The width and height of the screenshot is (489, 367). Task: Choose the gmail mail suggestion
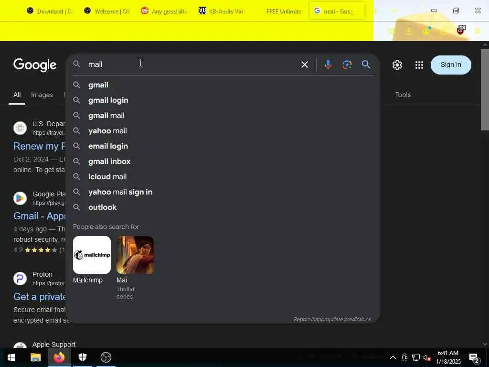(223, 116)
